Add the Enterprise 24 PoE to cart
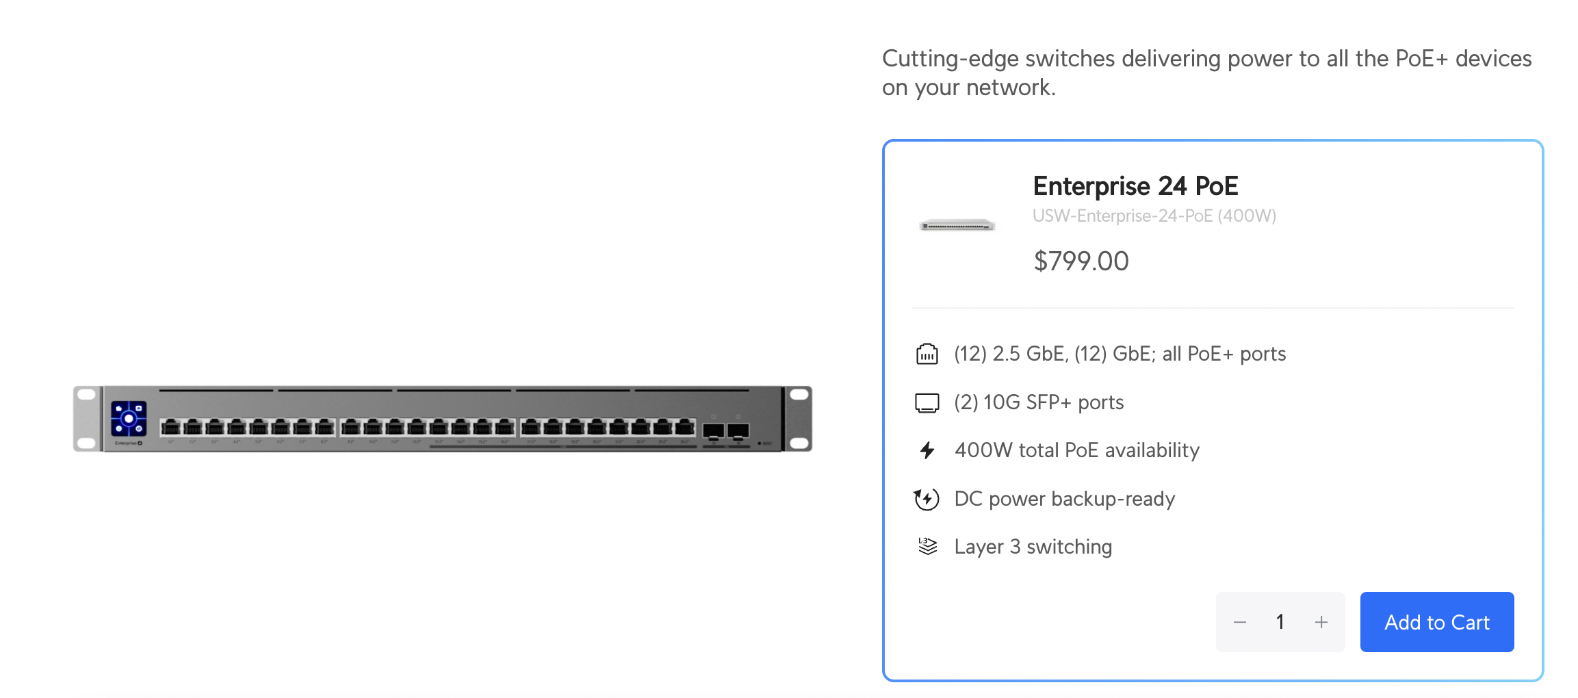This screenshot has width=1578, height=698. (1436, 622)
